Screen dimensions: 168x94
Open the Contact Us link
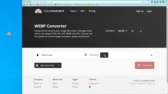[x=94, y=83]
